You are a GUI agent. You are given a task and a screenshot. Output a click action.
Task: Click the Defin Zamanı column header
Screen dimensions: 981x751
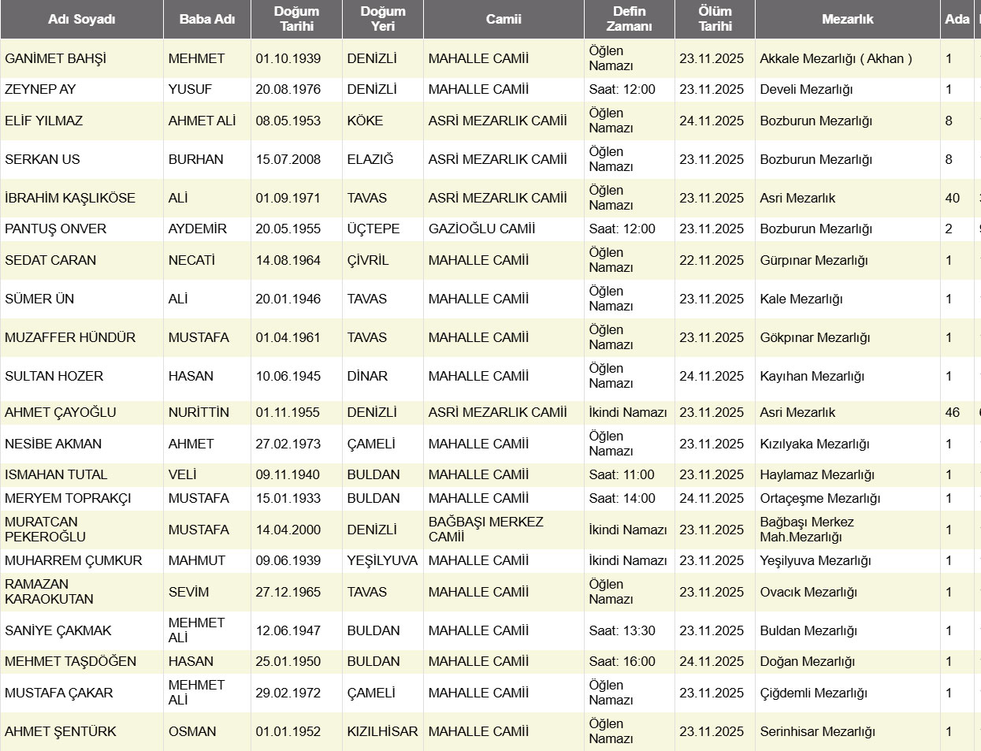click(629, 19)
